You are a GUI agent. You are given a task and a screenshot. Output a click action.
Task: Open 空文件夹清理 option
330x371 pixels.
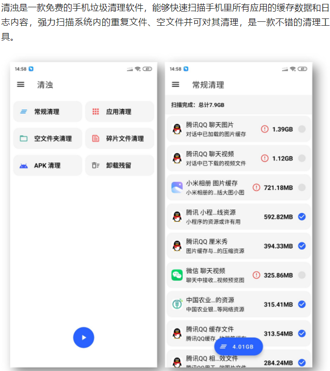[x=48, y=138]
